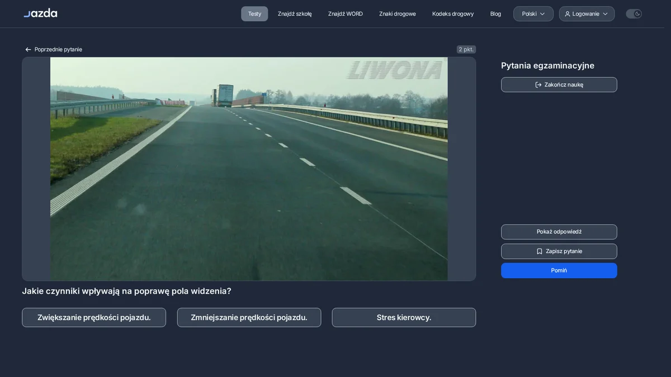This screenshot has height=377, width=671.
Task: Navigate to Kodeks drogowy
Action: (x=453, y=14)
